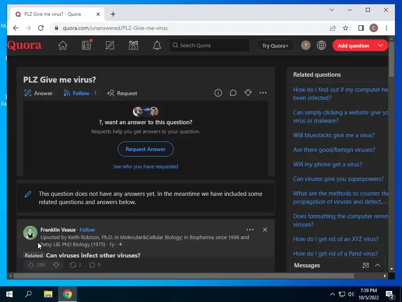Open the question comment bubble icon
Image resolution: width=402 pixels, height=302 pixels.
pos(233,93)
